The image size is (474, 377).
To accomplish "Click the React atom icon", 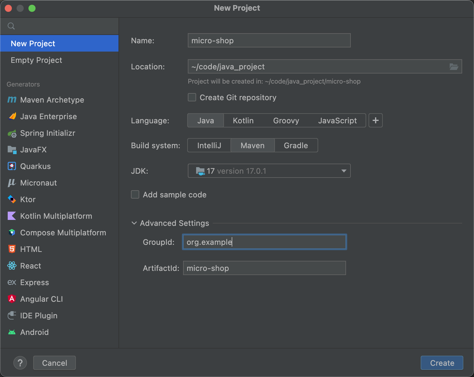I will [x=12, y=266].
